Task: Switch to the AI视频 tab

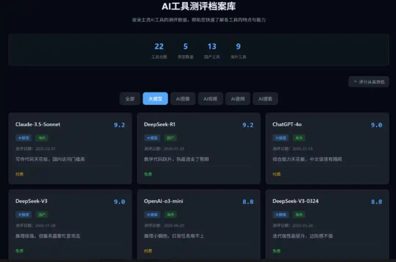Action: coord(210,99)
